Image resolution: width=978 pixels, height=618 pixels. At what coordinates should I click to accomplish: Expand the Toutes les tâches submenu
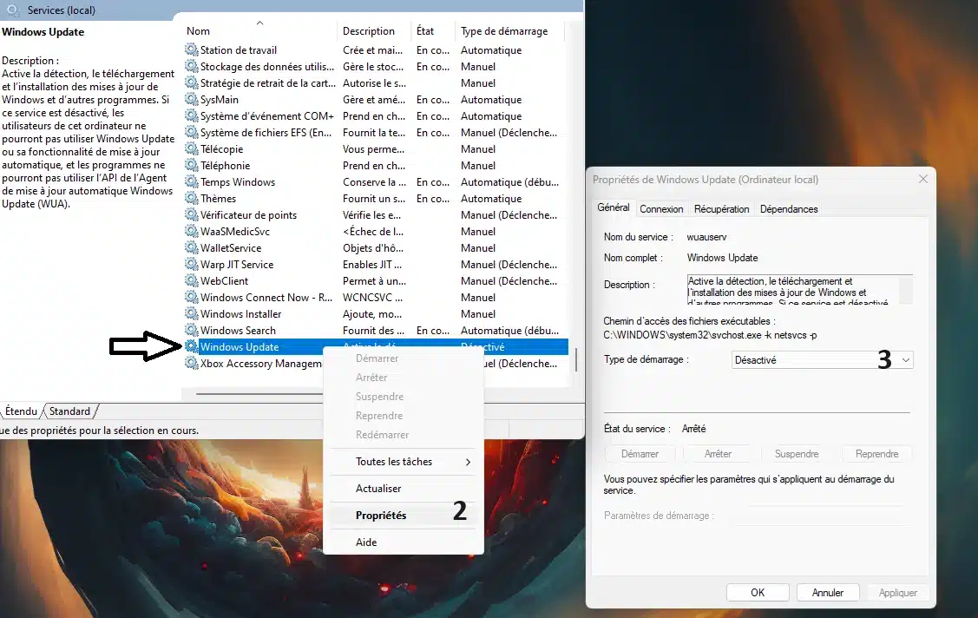point(403,462)
